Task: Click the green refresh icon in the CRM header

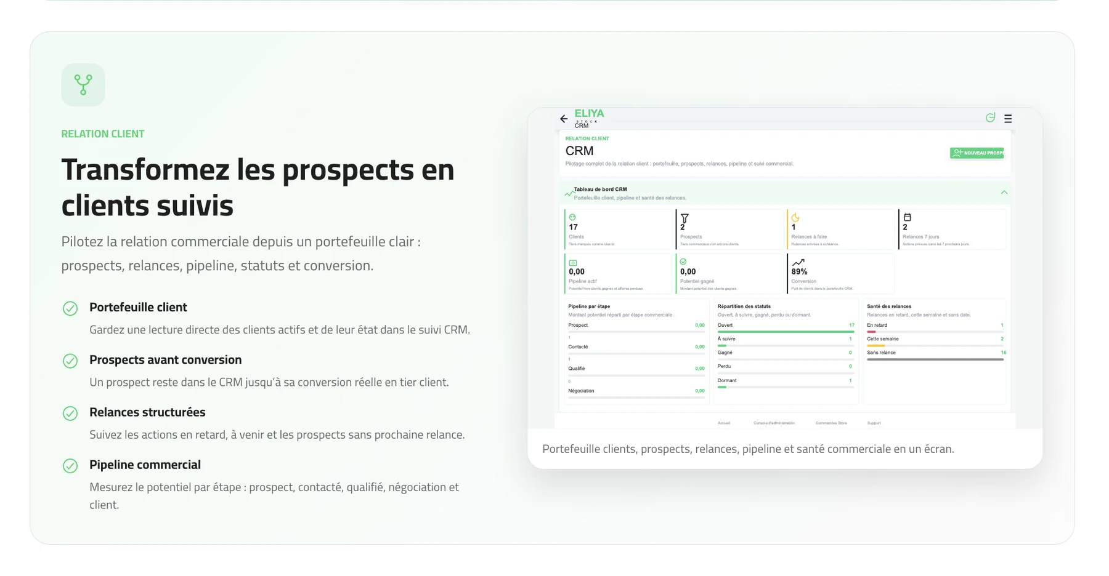Action: 990,118
